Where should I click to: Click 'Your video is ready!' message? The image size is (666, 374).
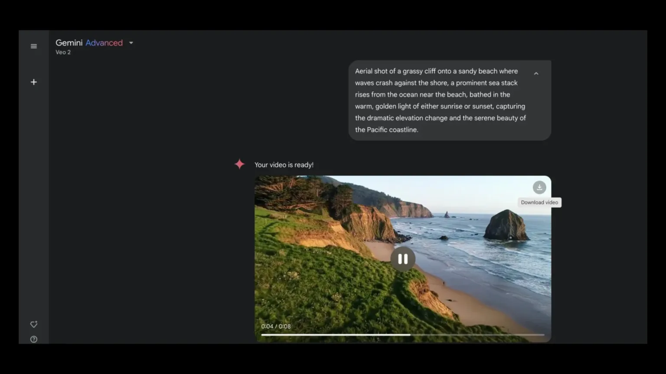284,165
